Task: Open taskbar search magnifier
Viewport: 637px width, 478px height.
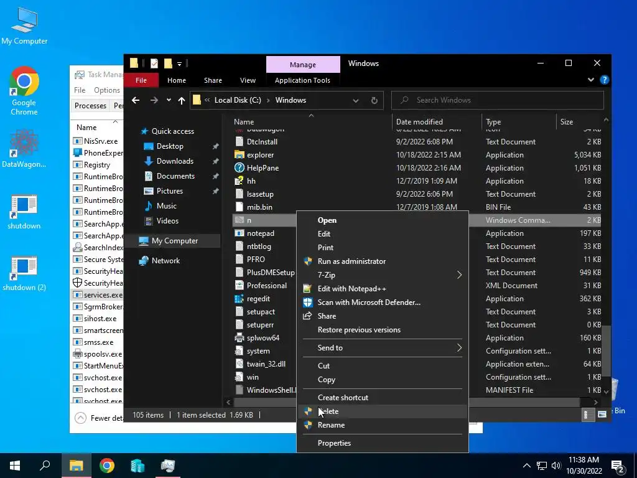Action: click(45, 466)
